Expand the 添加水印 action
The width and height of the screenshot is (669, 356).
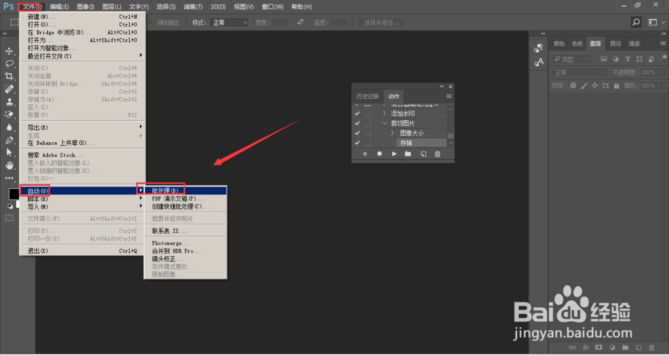point(384,114)
